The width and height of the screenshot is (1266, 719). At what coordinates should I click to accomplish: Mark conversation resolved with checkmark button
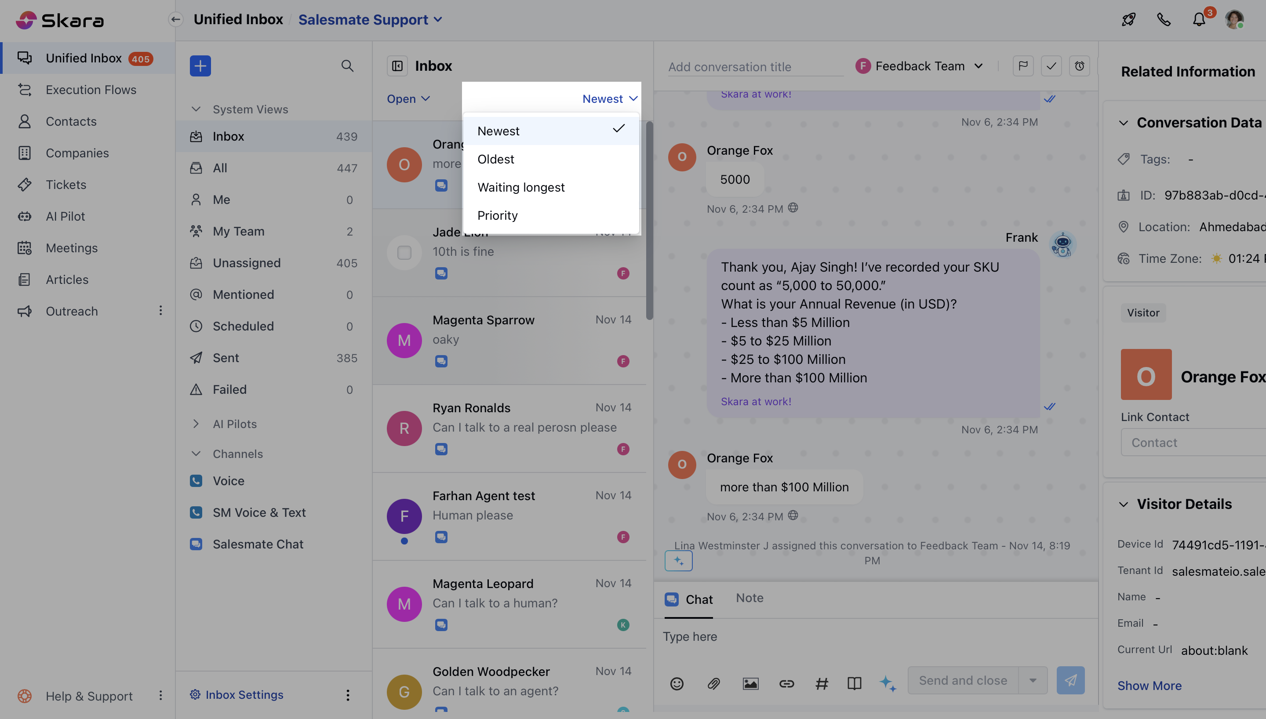click(x=1051, y=65)
